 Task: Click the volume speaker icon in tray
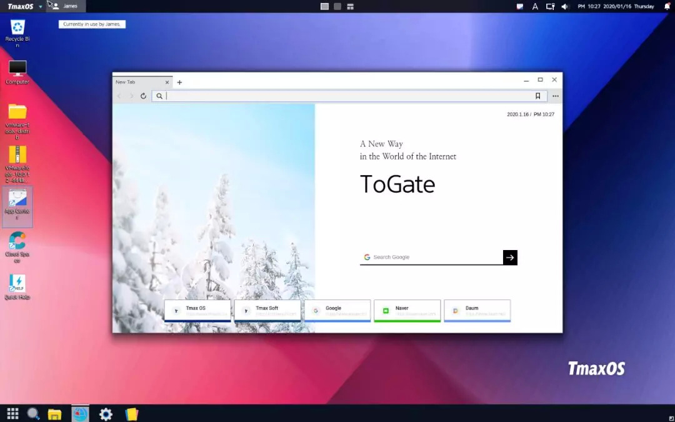click(565, 6)
